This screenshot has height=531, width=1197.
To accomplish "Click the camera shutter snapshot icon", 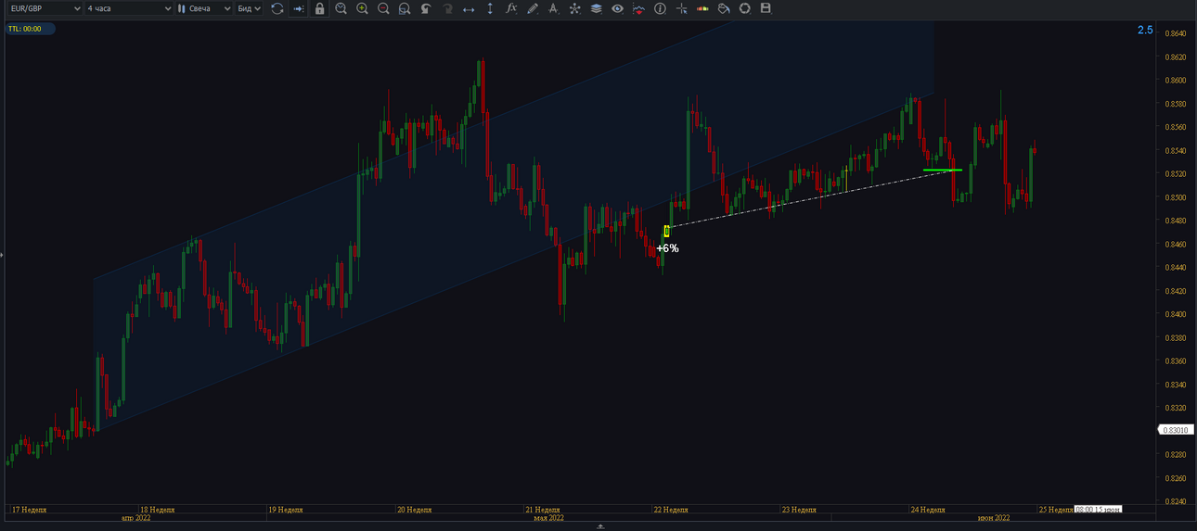I will pyautogui.click(x=744, y=8).
